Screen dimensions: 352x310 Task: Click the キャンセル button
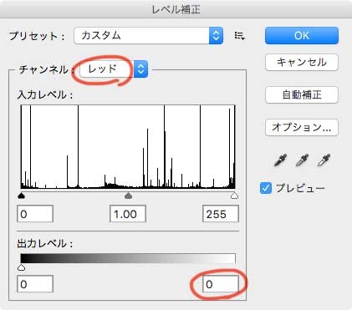(302, 62)
